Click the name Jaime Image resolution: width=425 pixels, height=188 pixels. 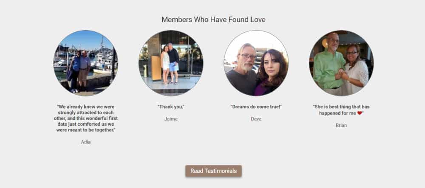[171, 119]
